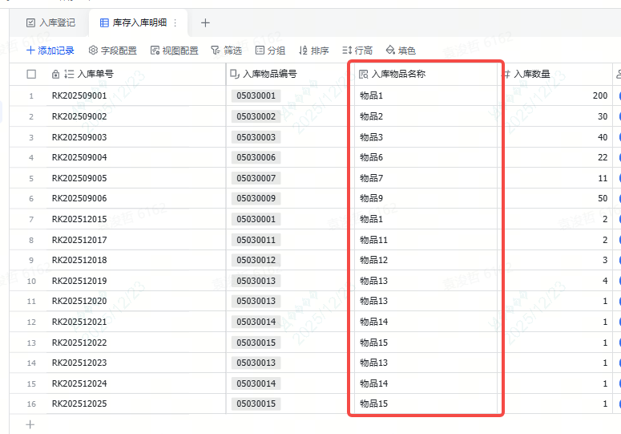Click the 入库物品名称 column header
Image resolution: width=621 pixels, height=434 pixels.
(397, 75)
